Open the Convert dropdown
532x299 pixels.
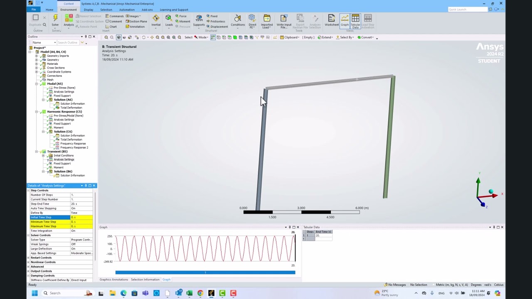(x=367, y=37)
